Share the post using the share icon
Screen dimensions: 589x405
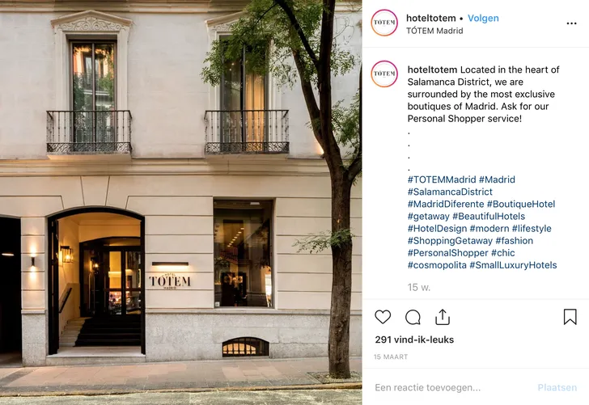[443, 317]
